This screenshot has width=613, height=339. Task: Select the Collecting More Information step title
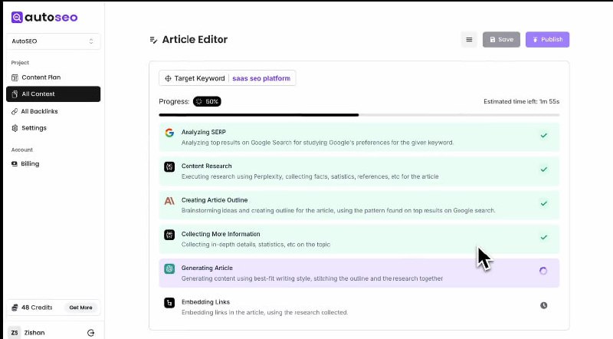click(221, 234)
